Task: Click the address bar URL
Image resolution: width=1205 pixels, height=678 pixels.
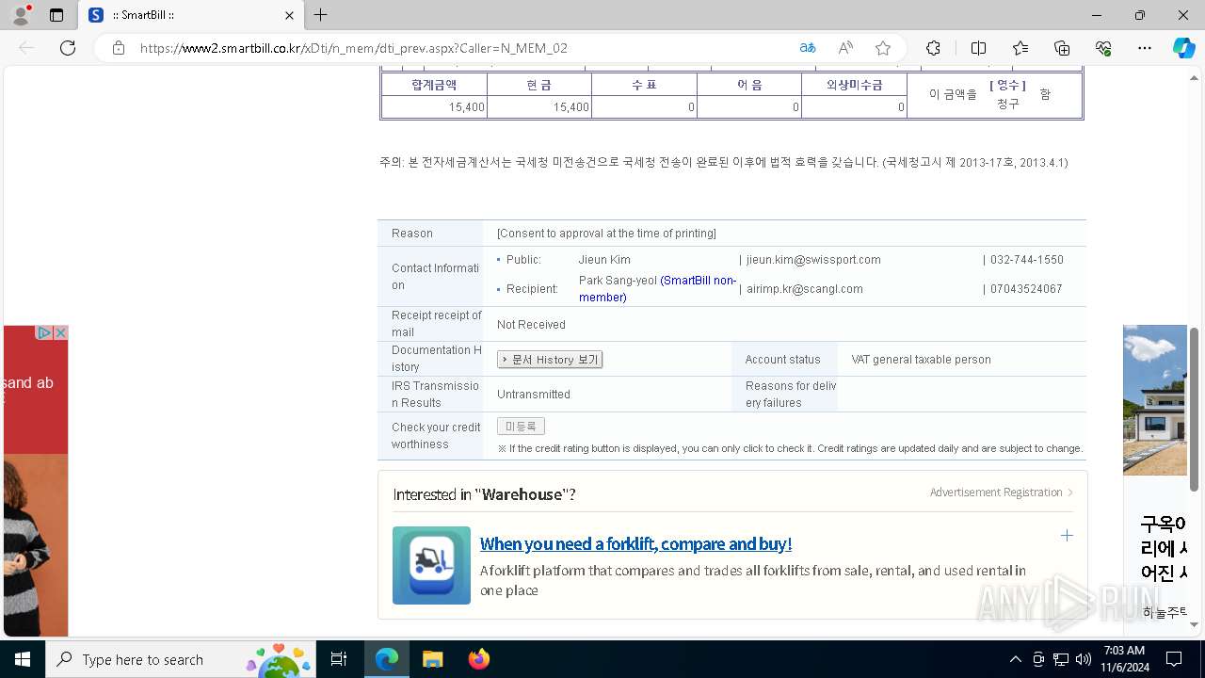Action: point(354,48)
